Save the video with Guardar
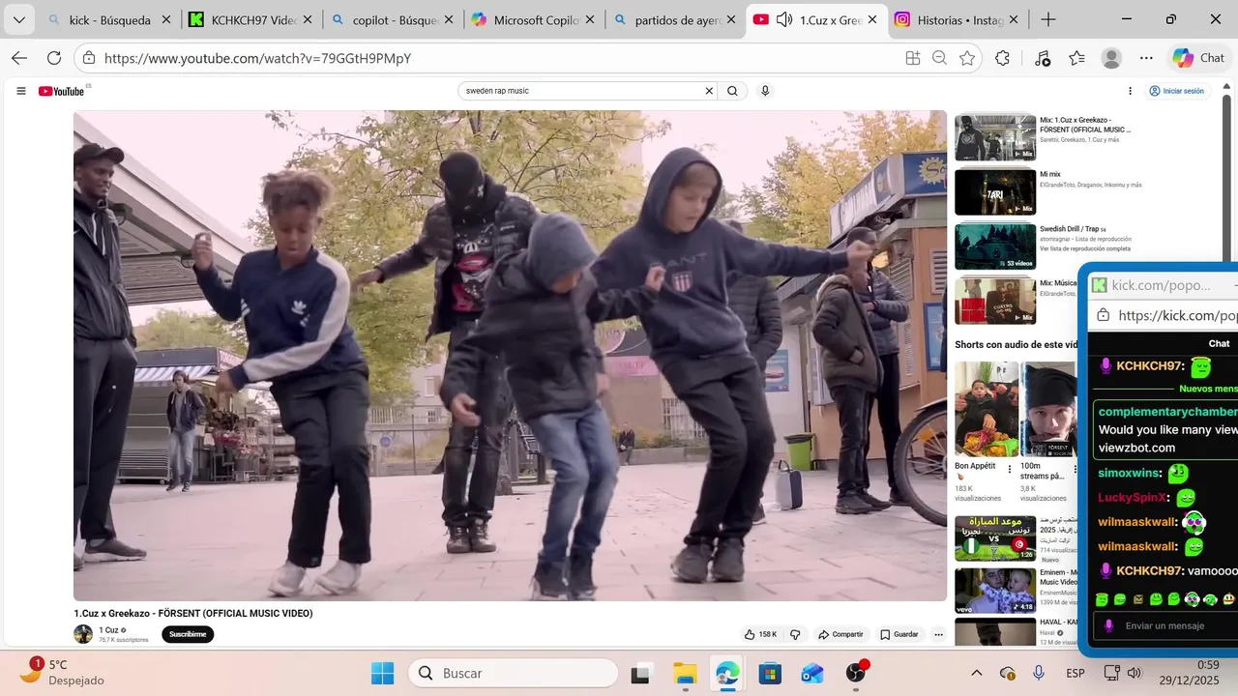 click(899, 634)
